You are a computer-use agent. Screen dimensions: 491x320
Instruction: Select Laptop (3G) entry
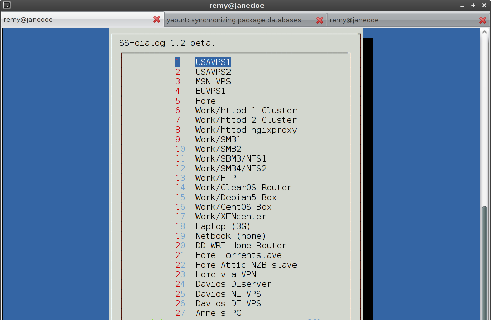pyautogui.click(x=223, y=227)
